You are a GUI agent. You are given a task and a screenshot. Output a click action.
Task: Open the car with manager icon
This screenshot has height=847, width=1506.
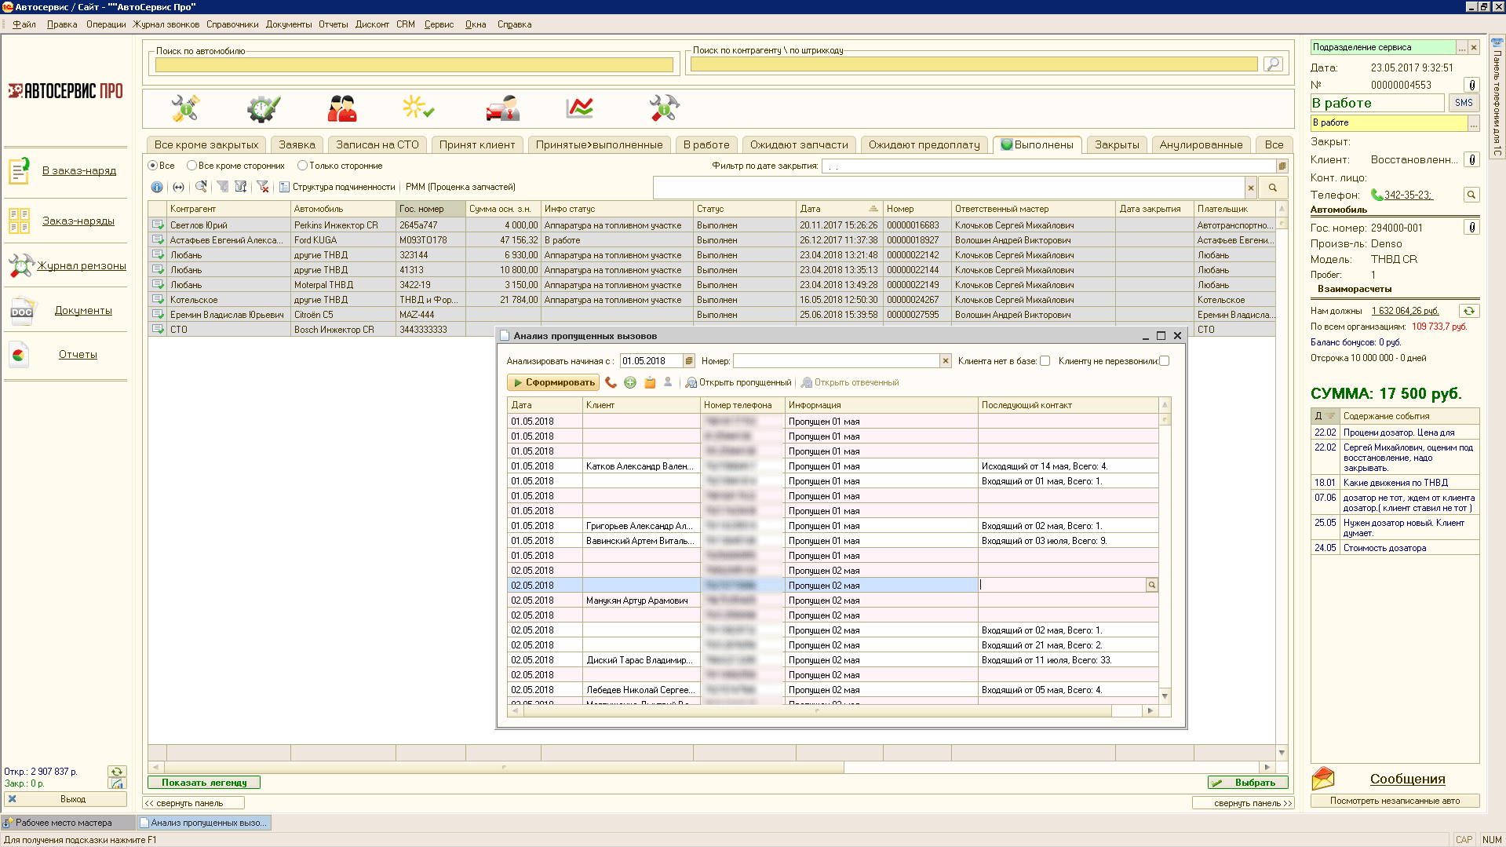click(502, 108)
